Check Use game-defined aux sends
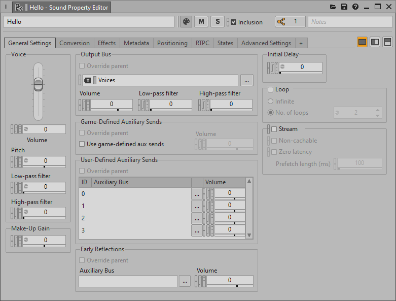 (82, 144)
